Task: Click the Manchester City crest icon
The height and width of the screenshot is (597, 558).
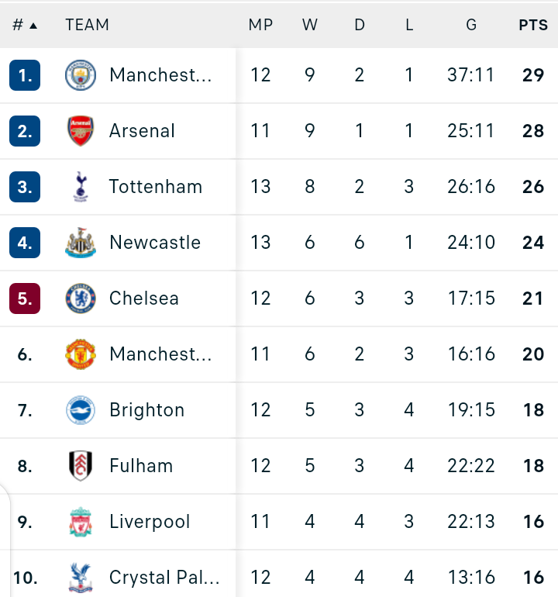Action: click(x=81, y=75)
